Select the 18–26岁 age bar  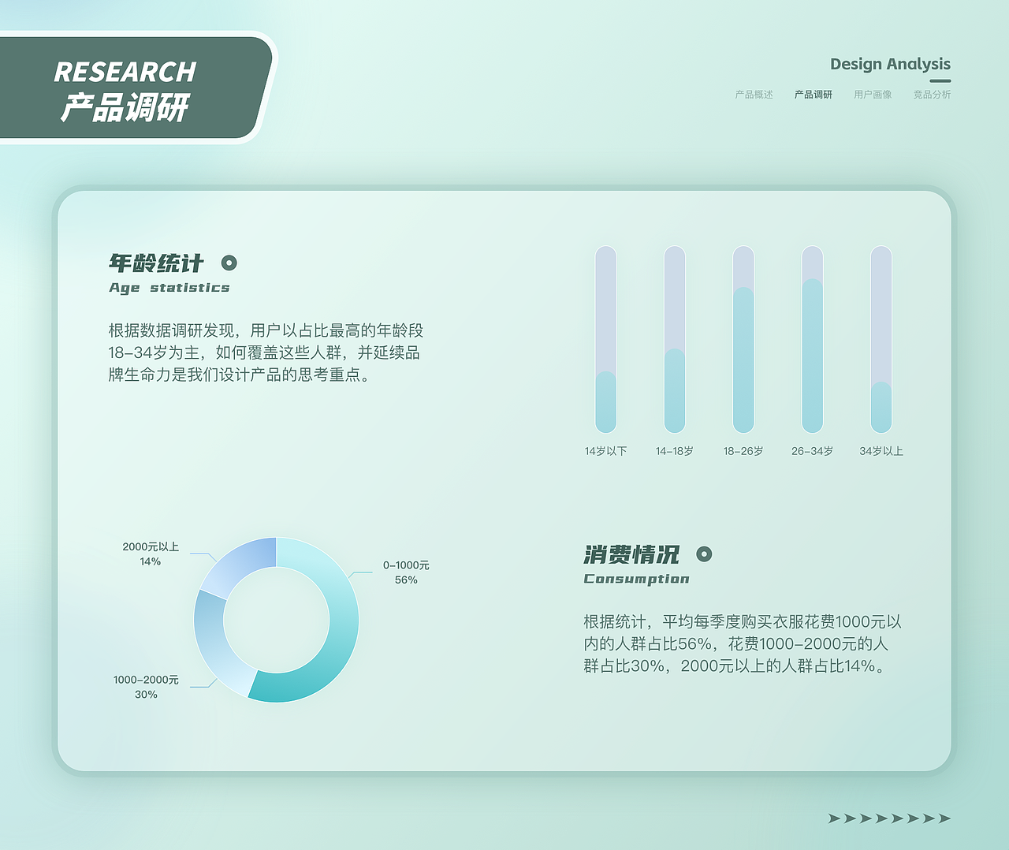pyautogui.click(x=743, y=339)
